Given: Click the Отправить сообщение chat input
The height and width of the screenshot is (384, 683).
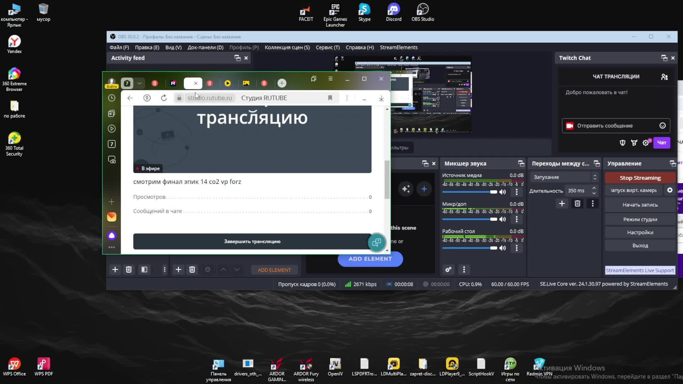Looking at the screenshot, I should coord(616,126).
